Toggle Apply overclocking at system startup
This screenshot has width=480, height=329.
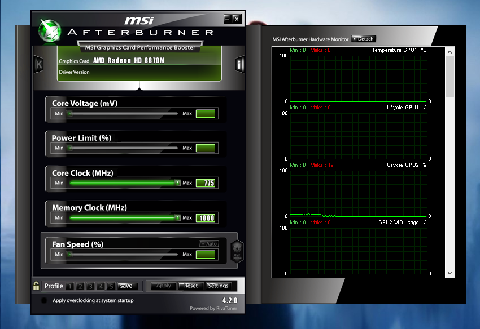click(44, 300)
